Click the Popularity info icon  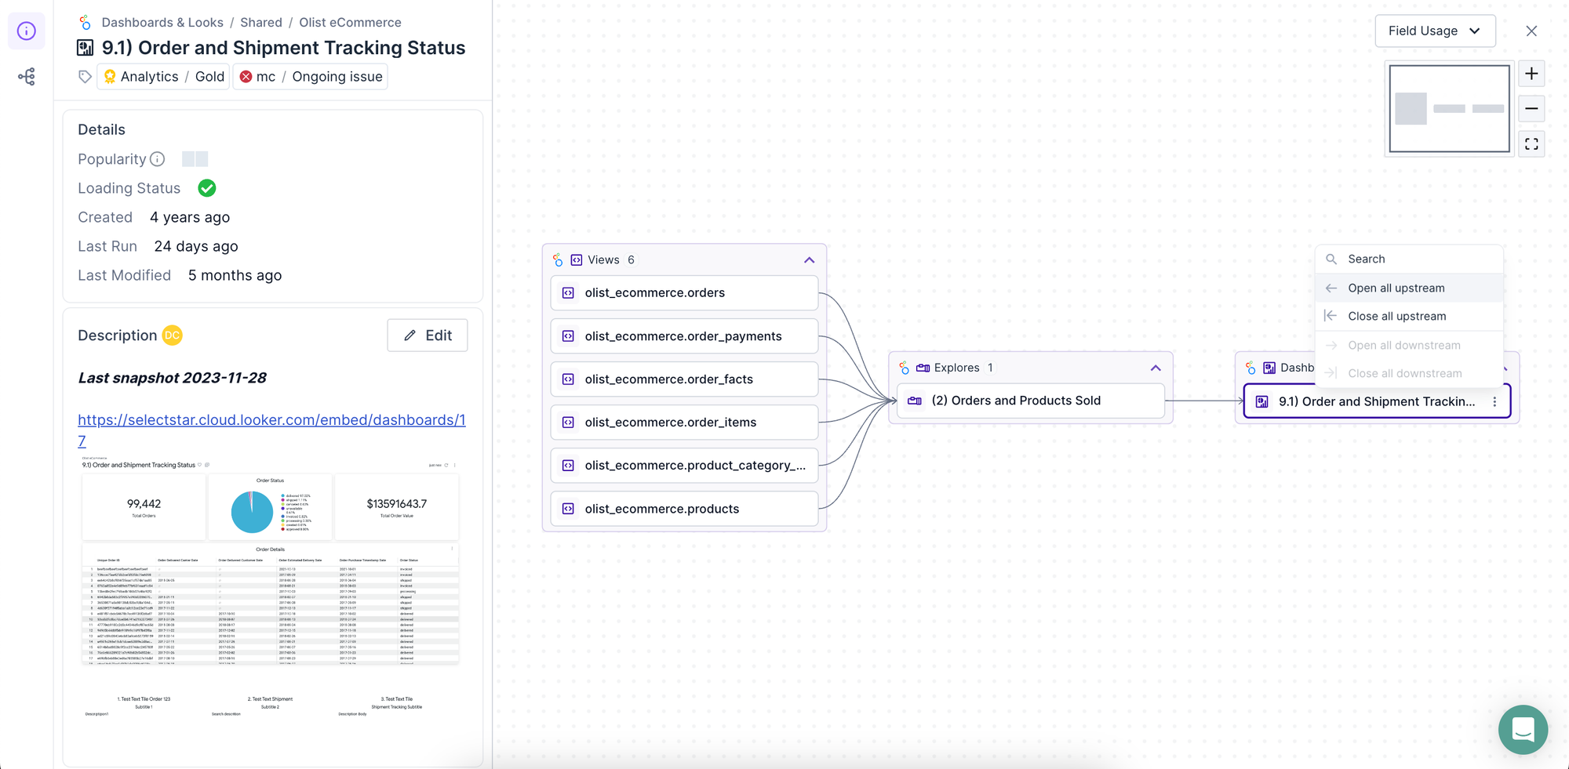coord(158,159)
